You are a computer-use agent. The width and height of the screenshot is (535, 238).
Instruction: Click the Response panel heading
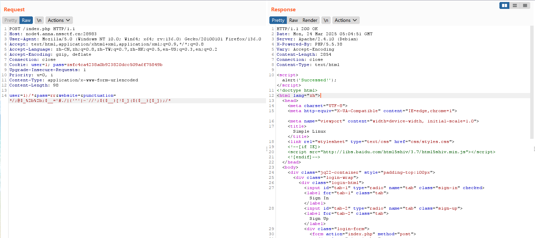[x=283, y=10]
